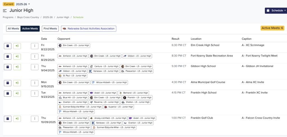Image resolution: width=287 pixels, height=137 pixels.
Task: Click Wilcox-Hildreth tag in Alma XC Invite row
Action: pos(109,82)
